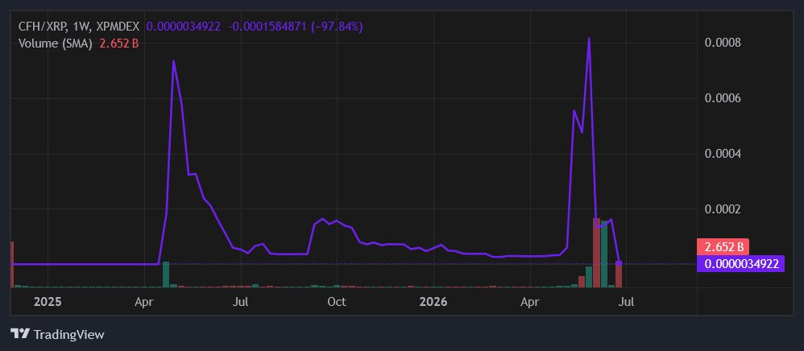
Task: Click the 0.0002 price axis label
Action: click(x=723, y=209)
